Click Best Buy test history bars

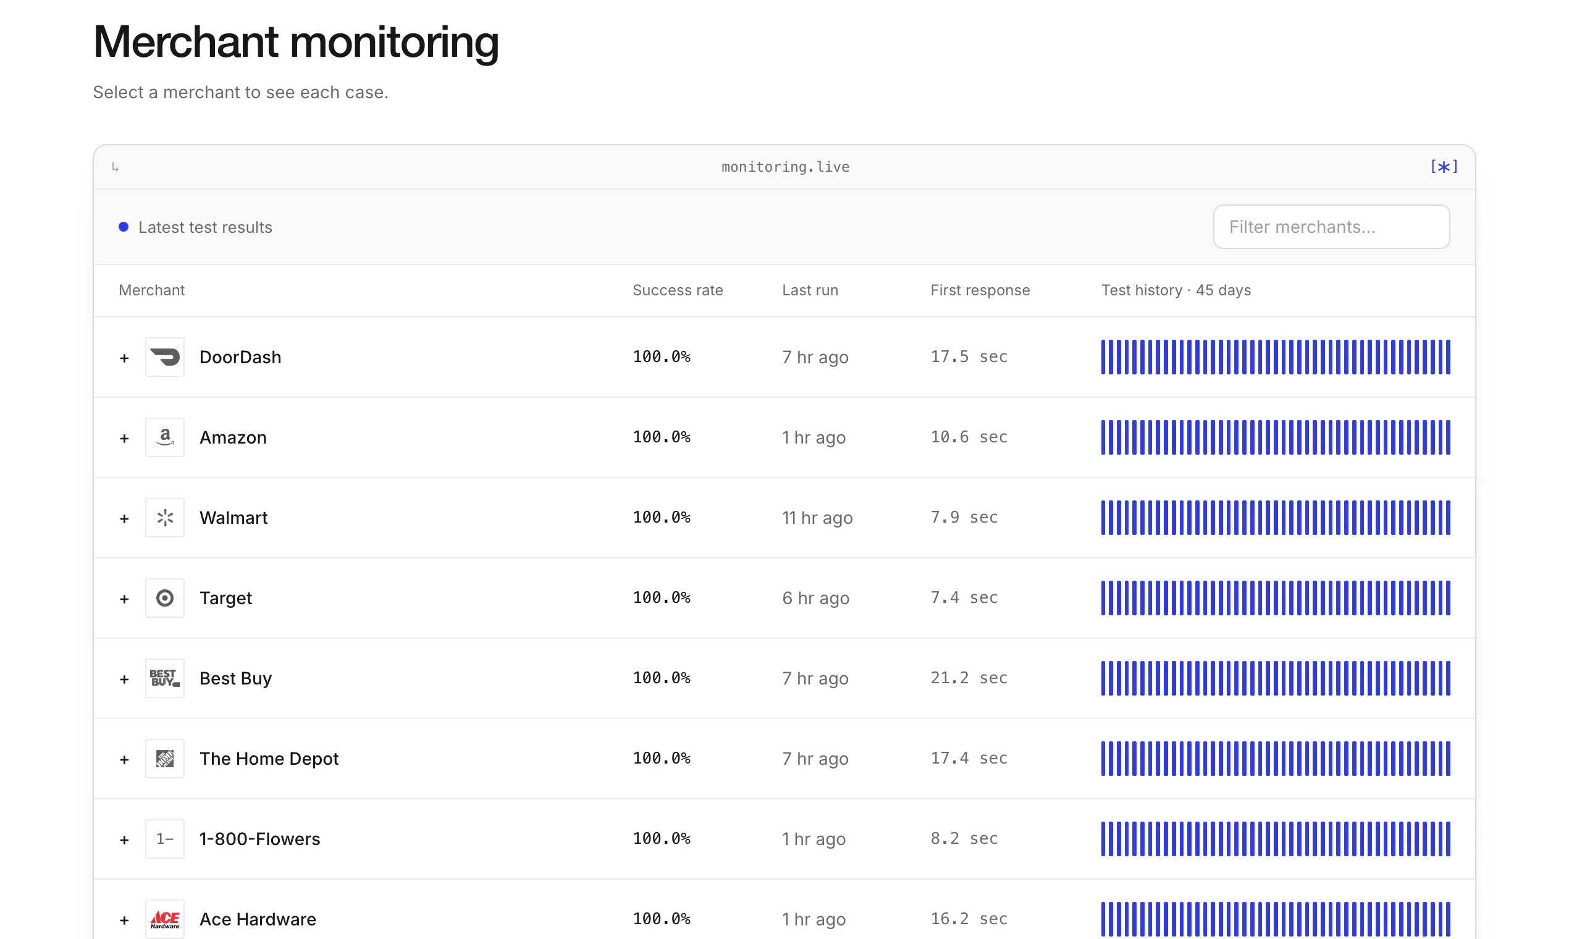click(1276, 678)
